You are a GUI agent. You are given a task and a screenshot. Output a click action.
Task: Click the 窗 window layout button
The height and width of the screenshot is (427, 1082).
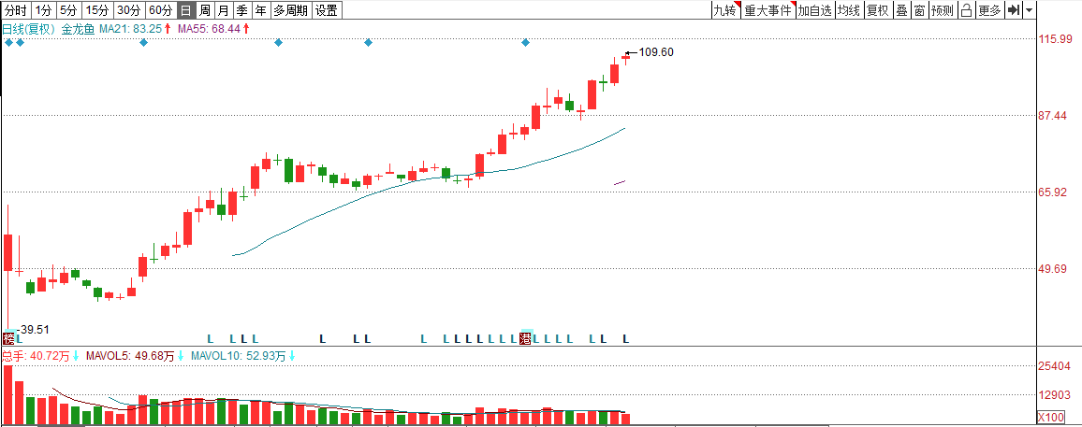(x=919, y=10)
